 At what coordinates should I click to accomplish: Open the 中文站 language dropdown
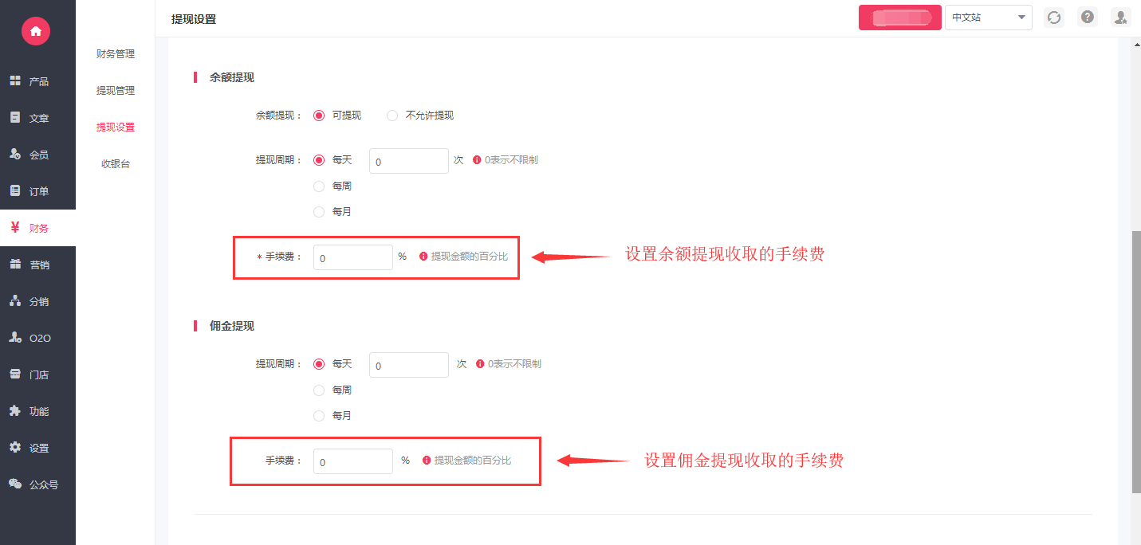pyautogui.click(x=988, y=18)
